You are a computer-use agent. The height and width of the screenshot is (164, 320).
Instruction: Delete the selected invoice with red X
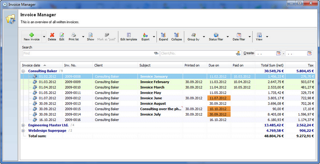click(52, 35)
